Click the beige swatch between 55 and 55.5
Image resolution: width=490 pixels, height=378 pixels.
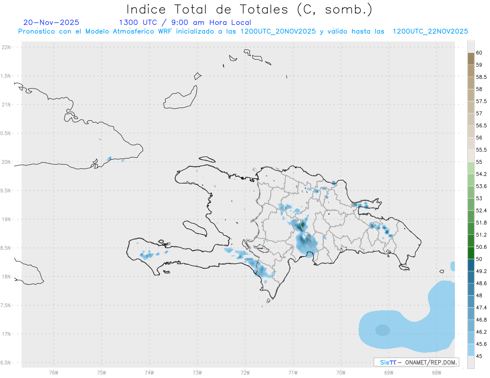click(471, 156)
